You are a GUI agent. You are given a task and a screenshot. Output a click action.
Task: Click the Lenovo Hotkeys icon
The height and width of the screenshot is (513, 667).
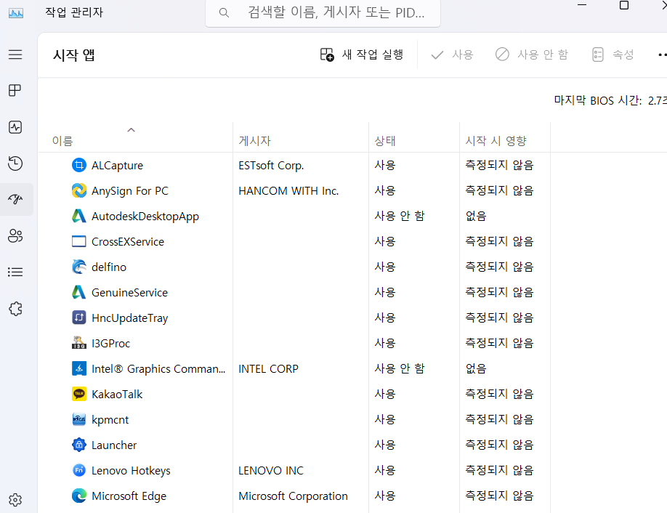[x=79, y=470]
